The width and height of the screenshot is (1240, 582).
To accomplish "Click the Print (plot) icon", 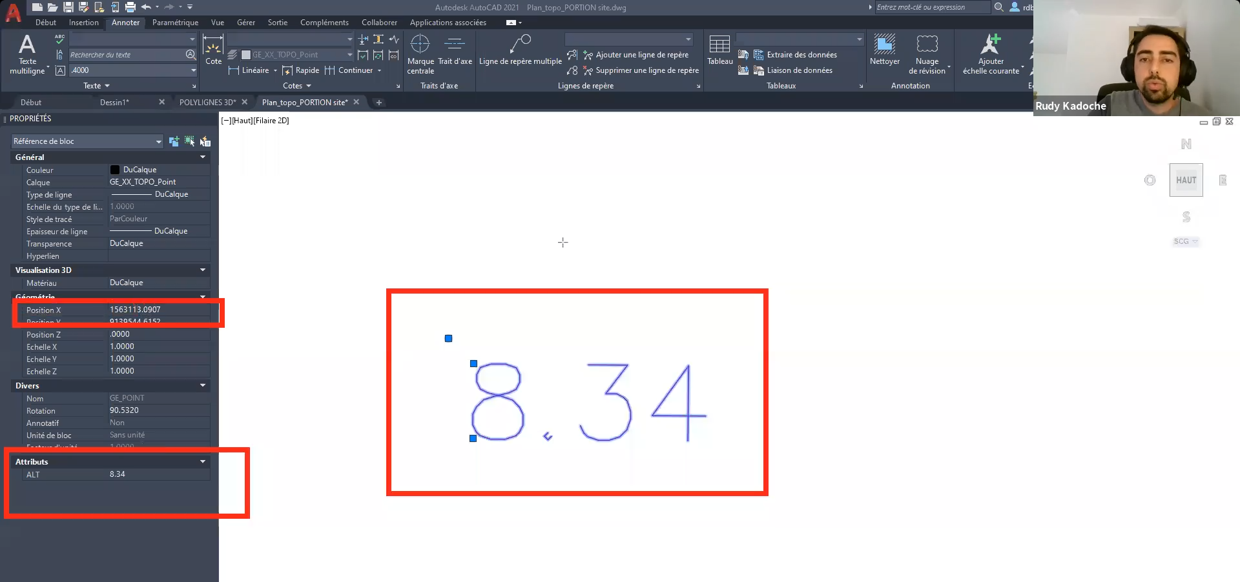I will pyautogui.click(x=130, y=7).
